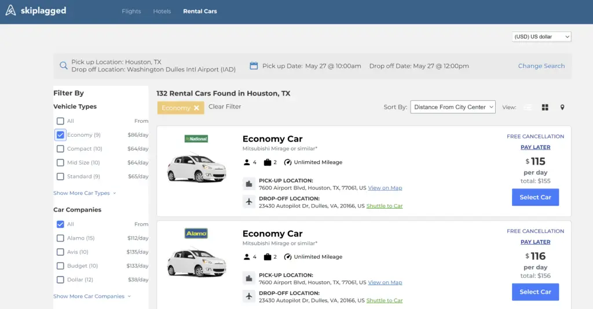Click the search magnifier icon
The image size is (593, 309).
click(x=64, y=66)
